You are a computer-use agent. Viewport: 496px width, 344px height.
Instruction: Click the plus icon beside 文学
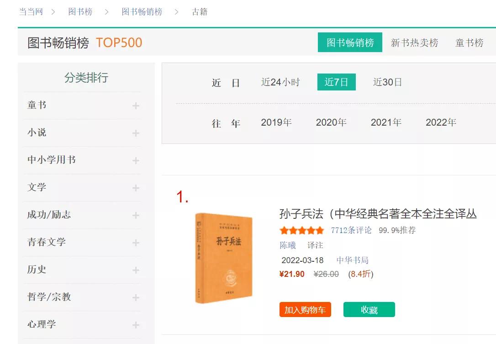[x=136, y=188]
